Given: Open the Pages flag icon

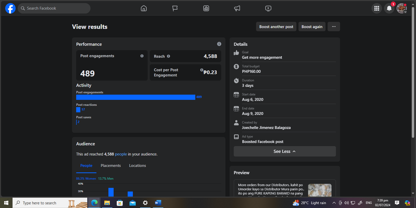Looking at the screenshot, I should [175, 8].
